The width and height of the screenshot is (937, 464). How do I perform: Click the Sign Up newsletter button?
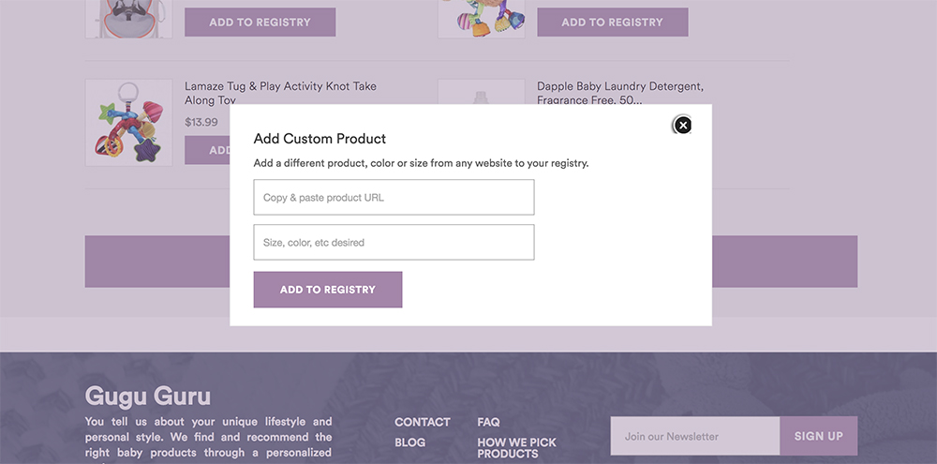click(819, 436)
